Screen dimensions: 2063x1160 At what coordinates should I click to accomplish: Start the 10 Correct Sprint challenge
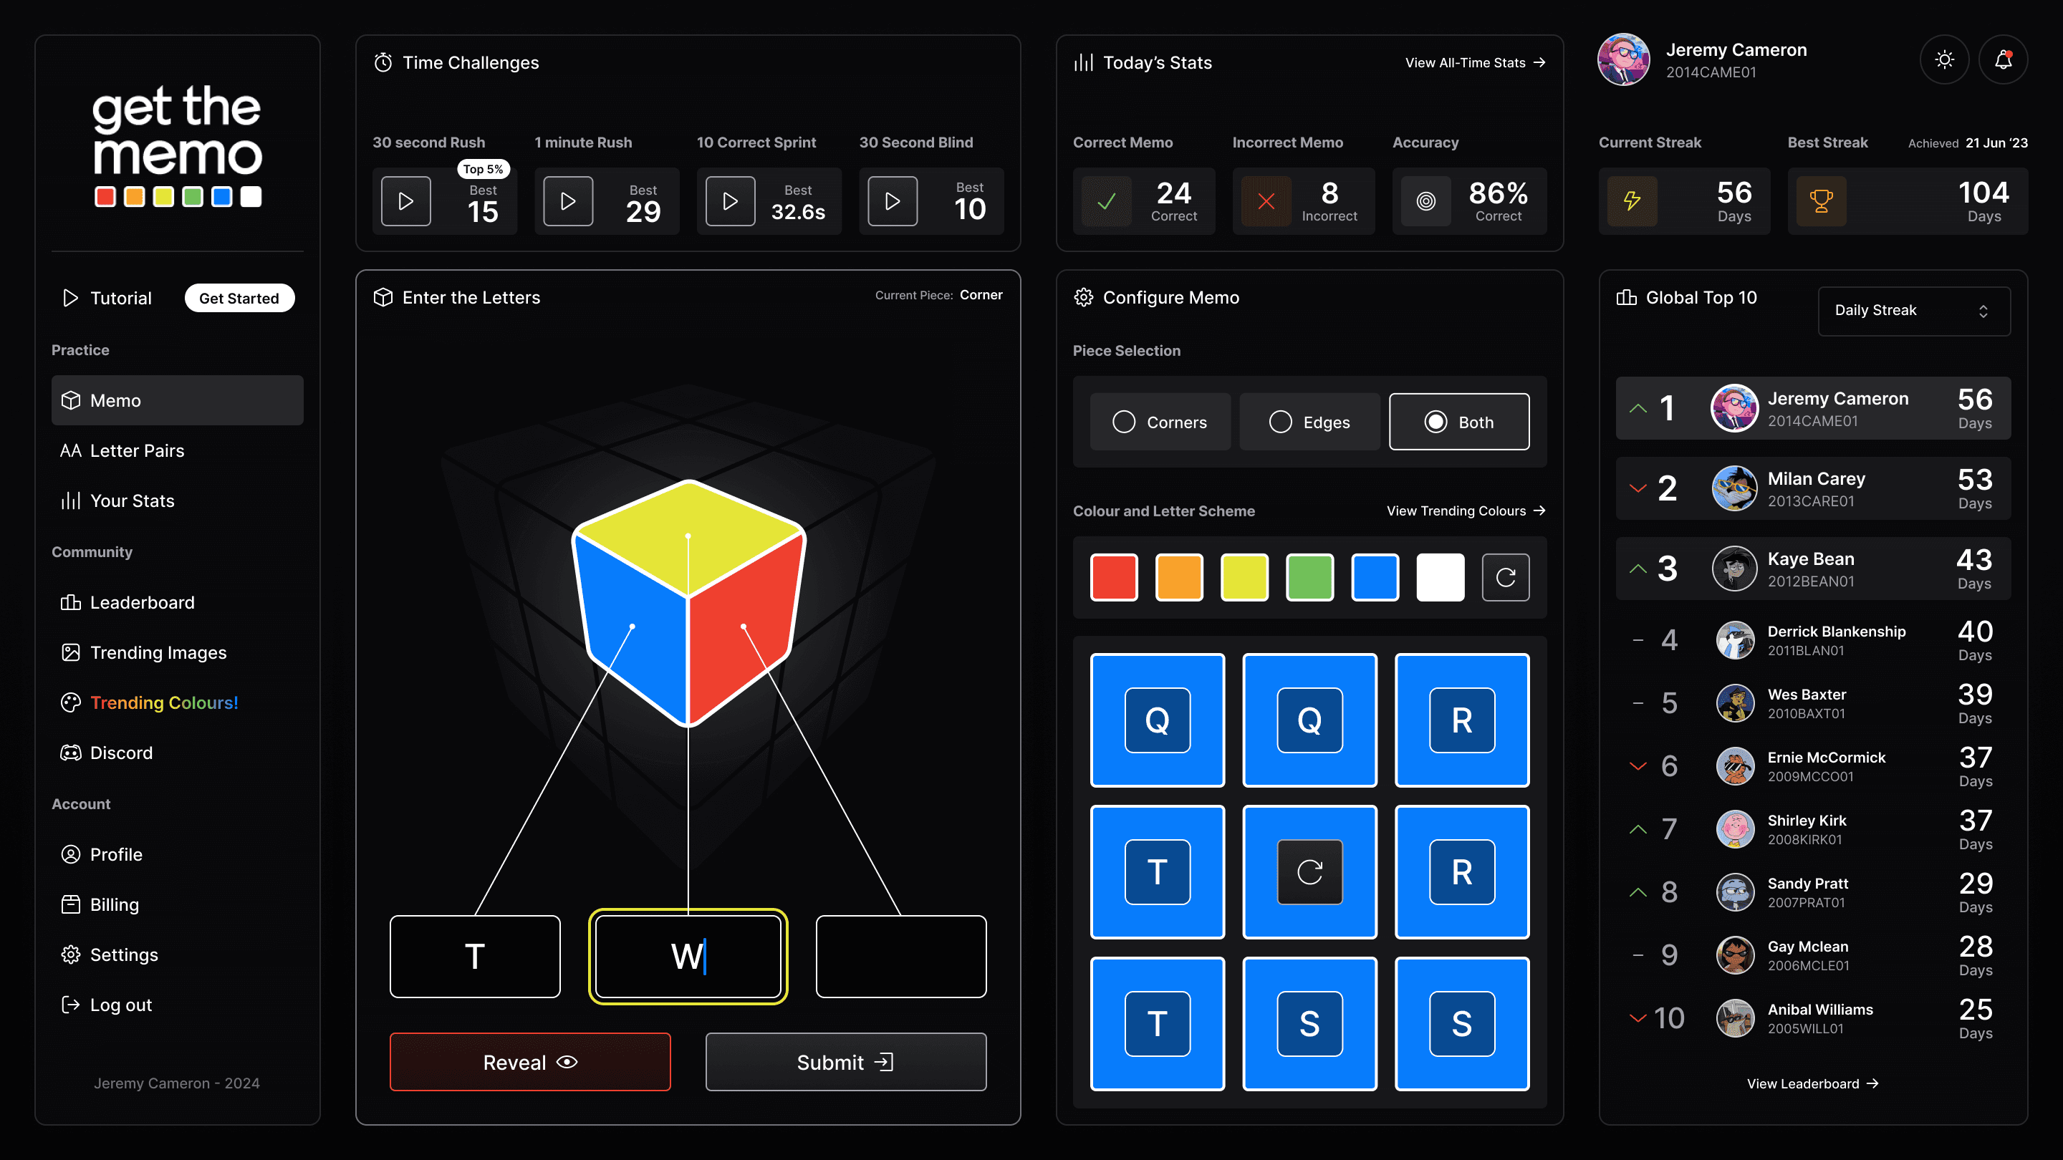(x=730, y=201)
